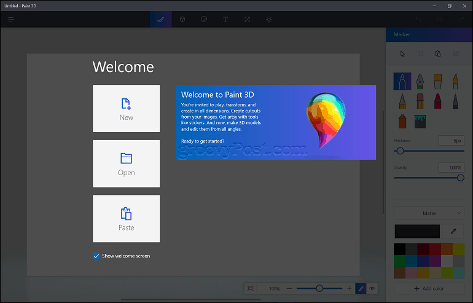This screenshot has width=473, height=303.
Task: Click the 100% zoom value
Action: [x=275, y=288]
